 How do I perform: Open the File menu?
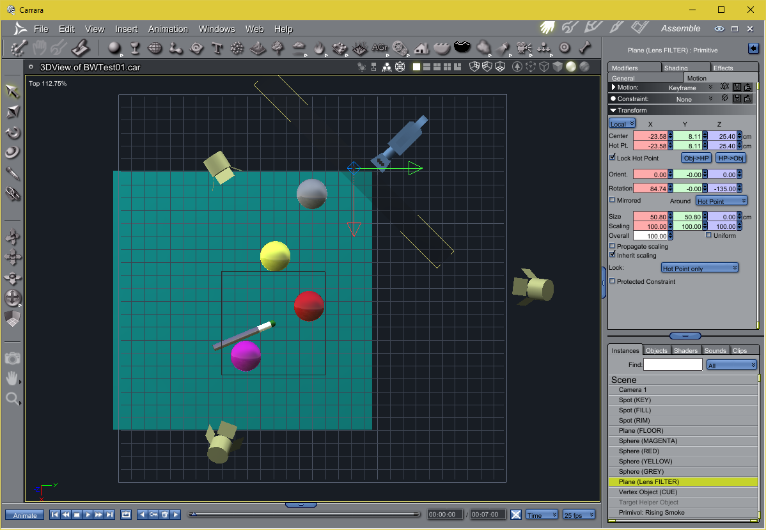(x=41, y=29)
